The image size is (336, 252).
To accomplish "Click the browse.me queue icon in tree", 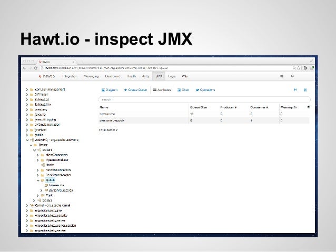I will point(46,185).
